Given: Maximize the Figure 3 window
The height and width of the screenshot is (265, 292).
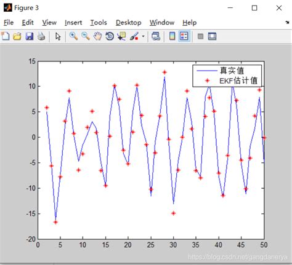Looking at the screenshot, I should [x=254, y=8].
